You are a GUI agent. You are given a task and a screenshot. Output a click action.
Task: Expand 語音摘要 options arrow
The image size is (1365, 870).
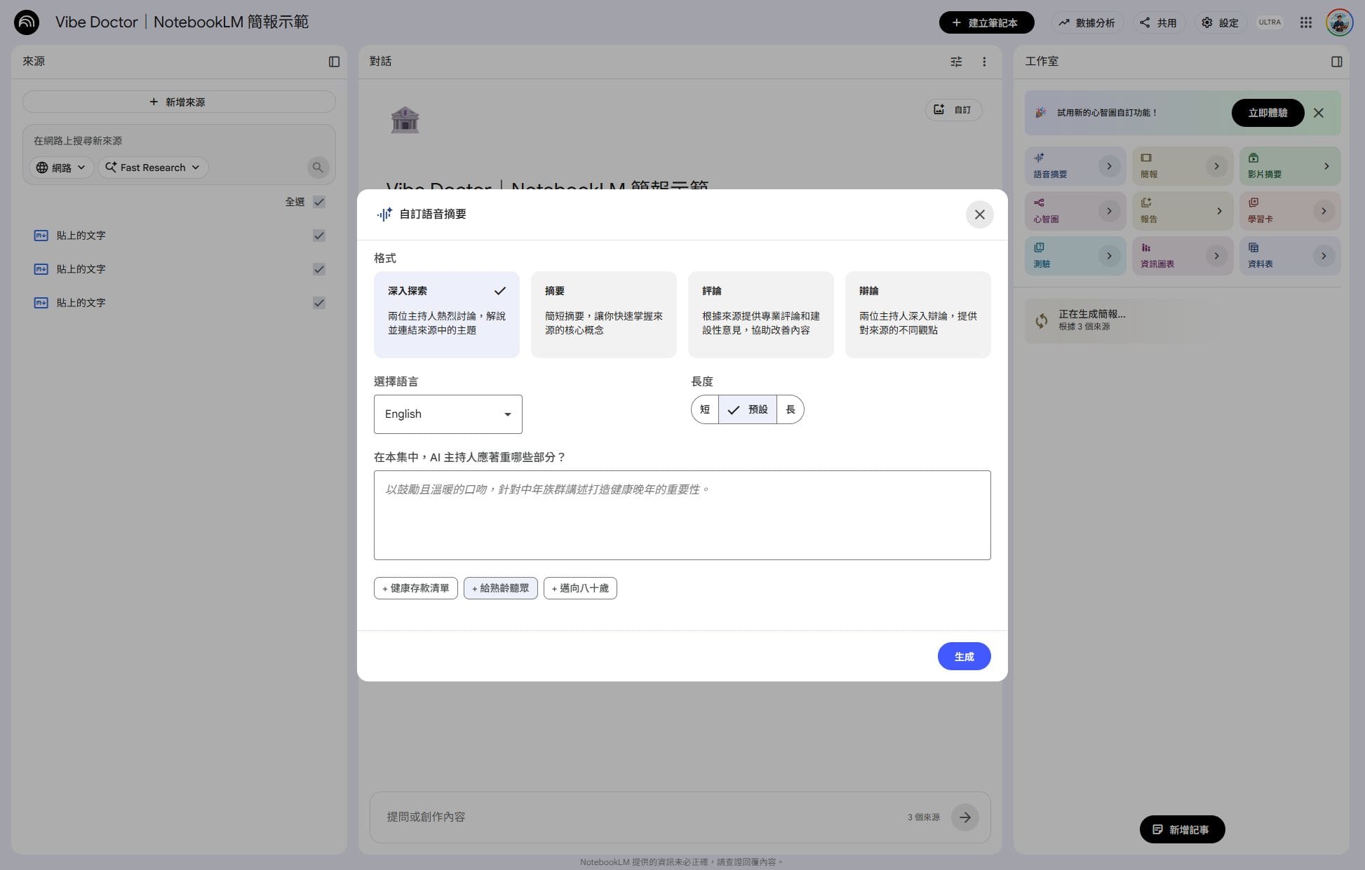[x=1109, y=166]
